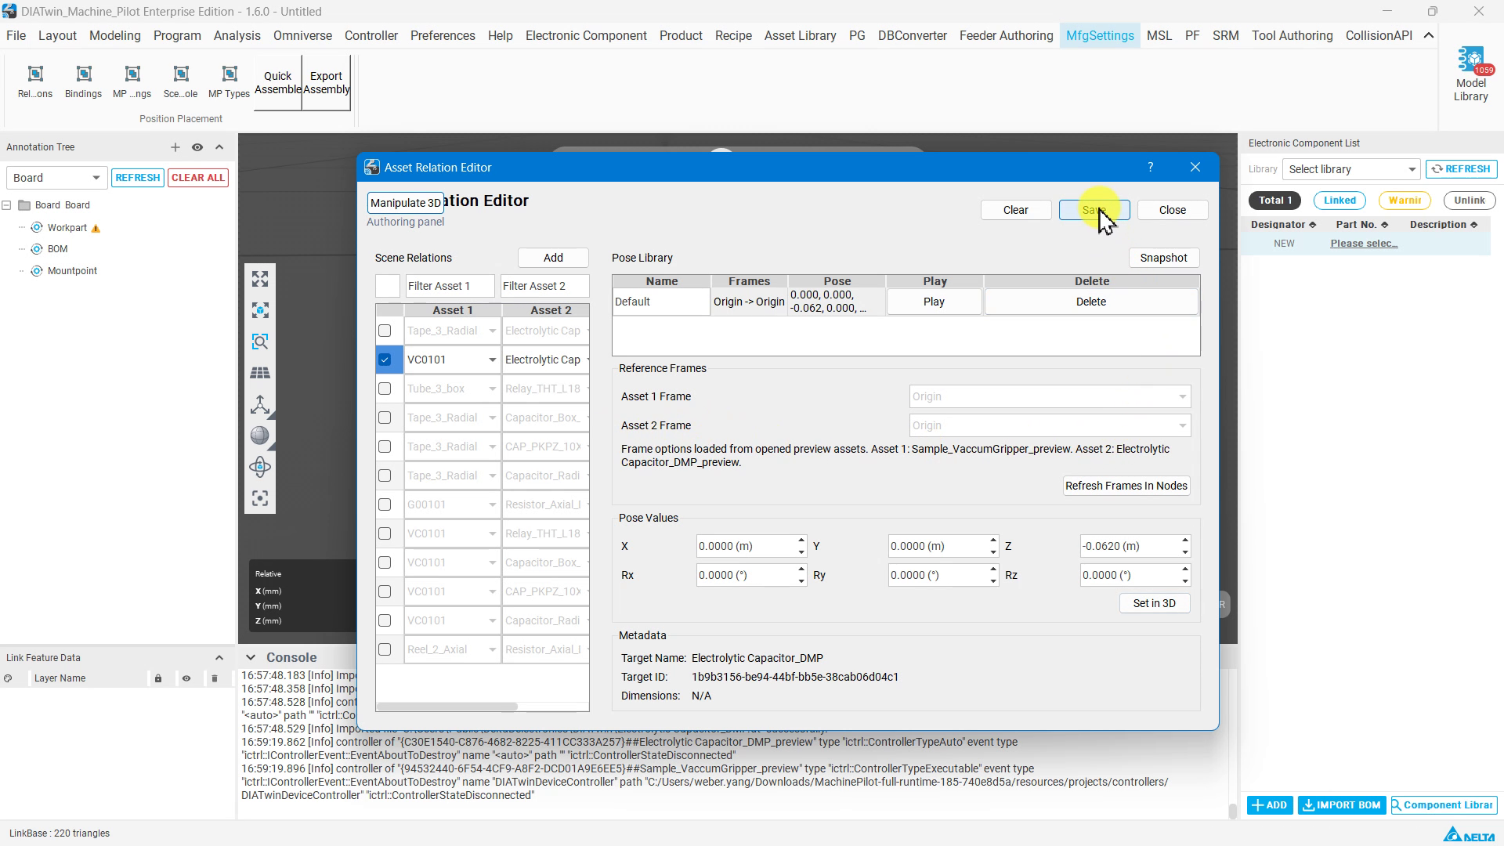Screen dimensions: 1504x846
Task: Click the lock icon in Link Feature Data
Action: pyautogui.click(x=158, y=678)
